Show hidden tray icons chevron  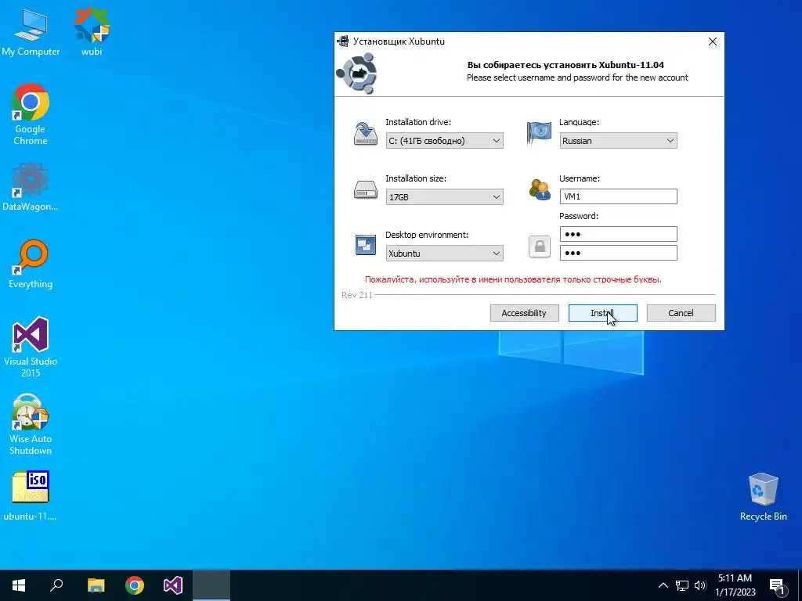tap(663, 585)
